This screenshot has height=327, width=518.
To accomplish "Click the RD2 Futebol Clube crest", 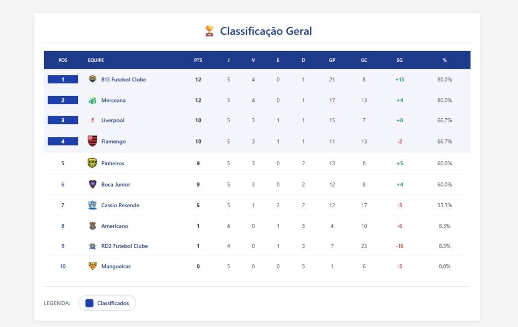I will 92,246.
